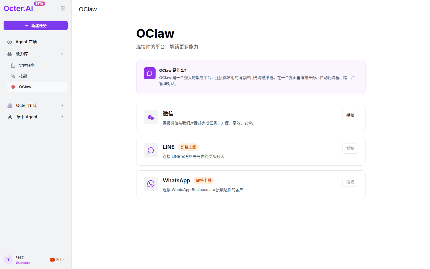Click the 微信 card description text

209,123
